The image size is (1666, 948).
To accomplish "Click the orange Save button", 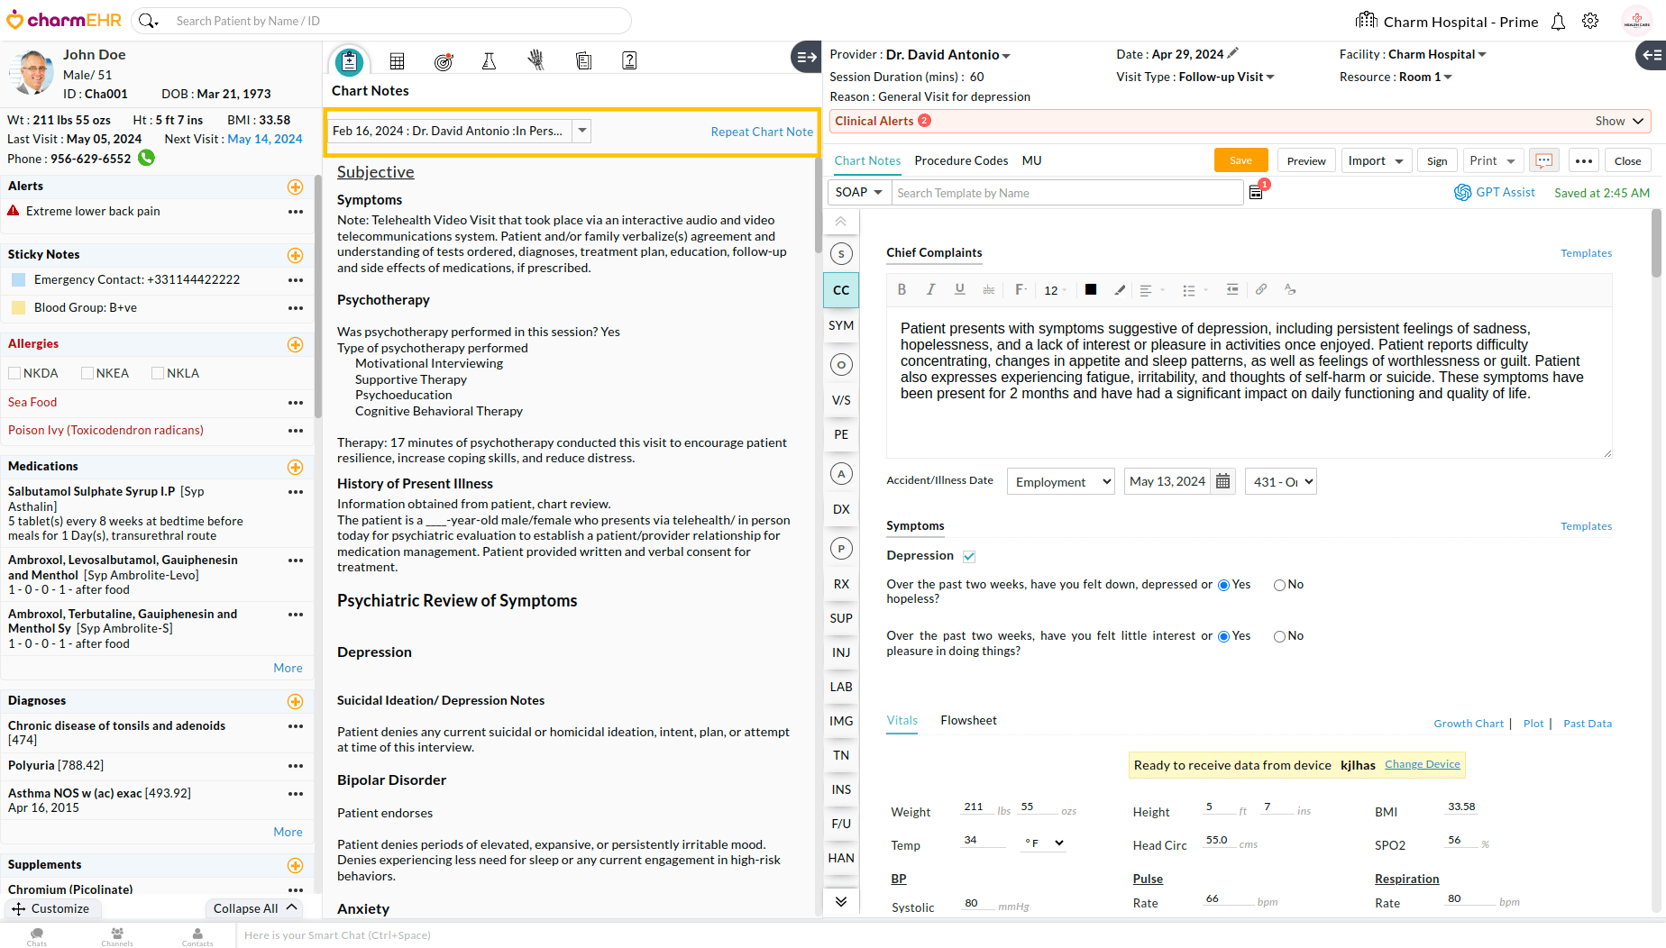I will pos(1240,161).
